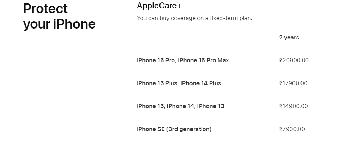Click the ₹20900.00 price

pyautogui.click(x=294, y=60)
